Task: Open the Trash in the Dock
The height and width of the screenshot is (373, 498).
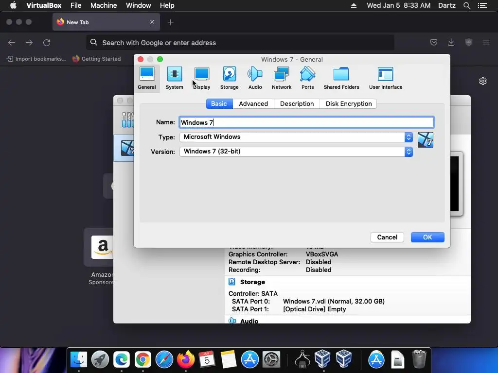Action: 419,359
